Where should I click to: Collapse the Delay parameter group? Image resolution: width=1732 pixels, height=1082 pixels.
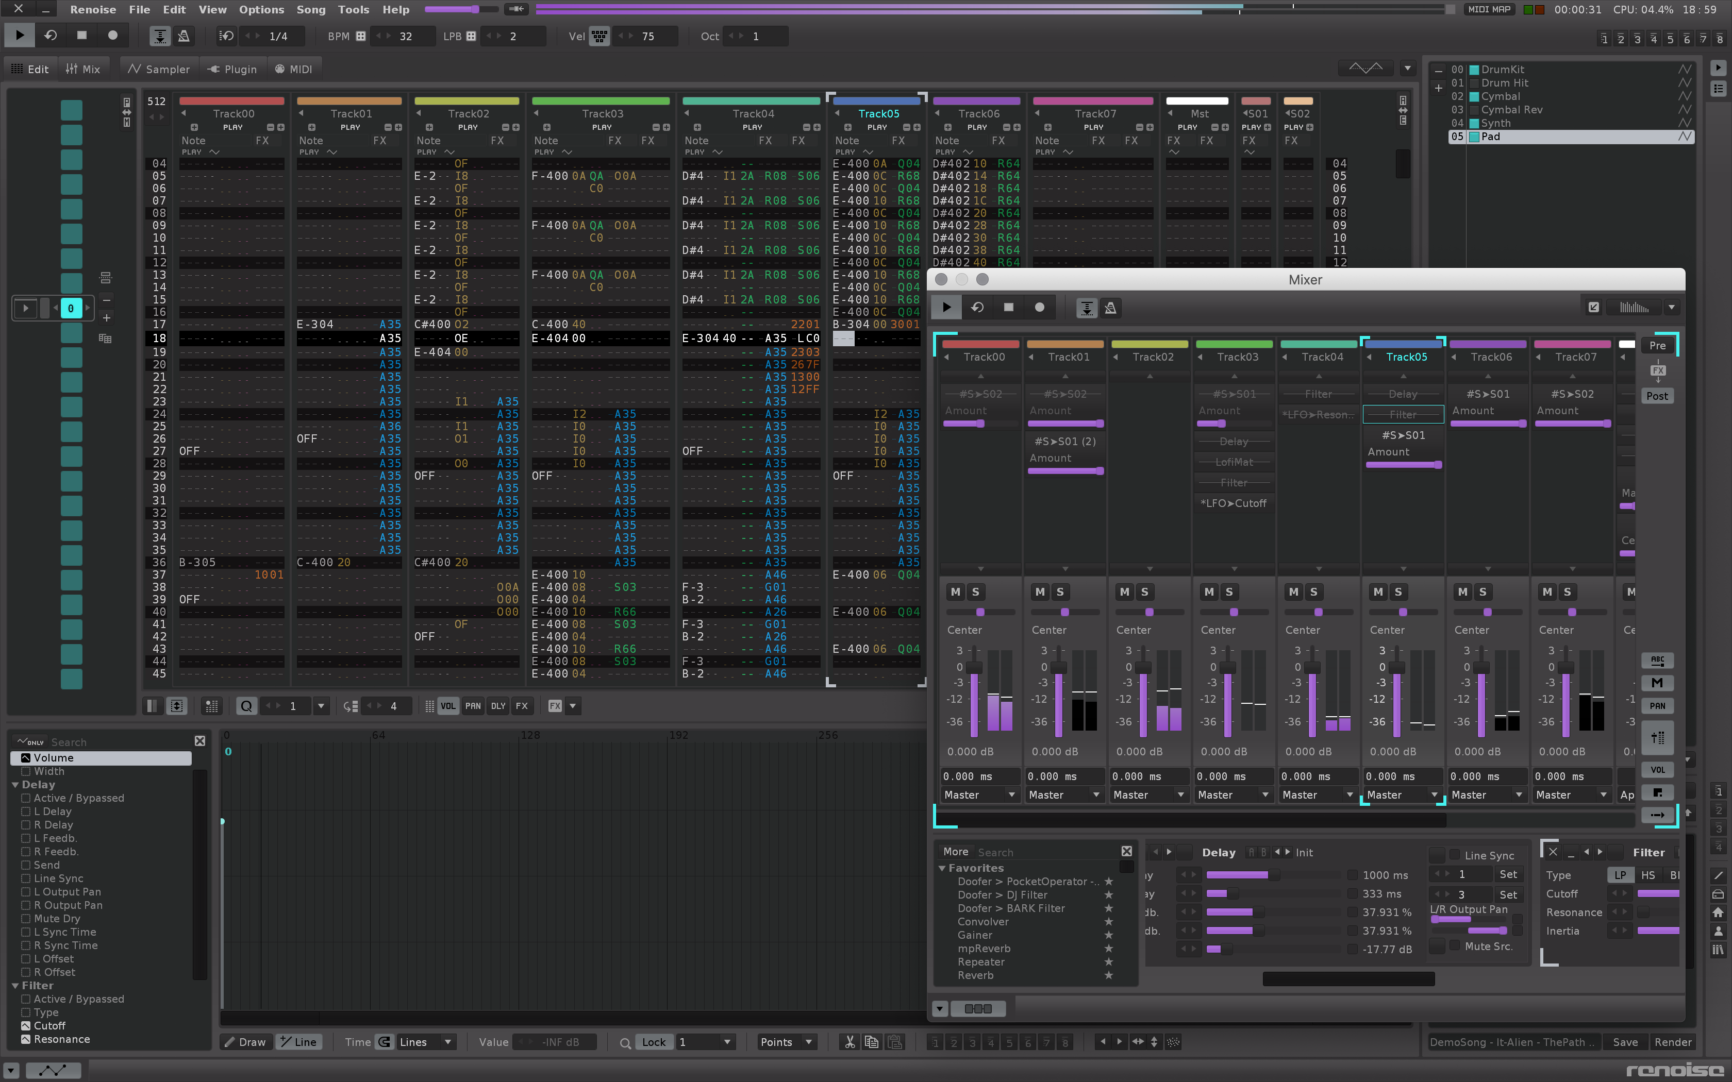tap(15, 784)
